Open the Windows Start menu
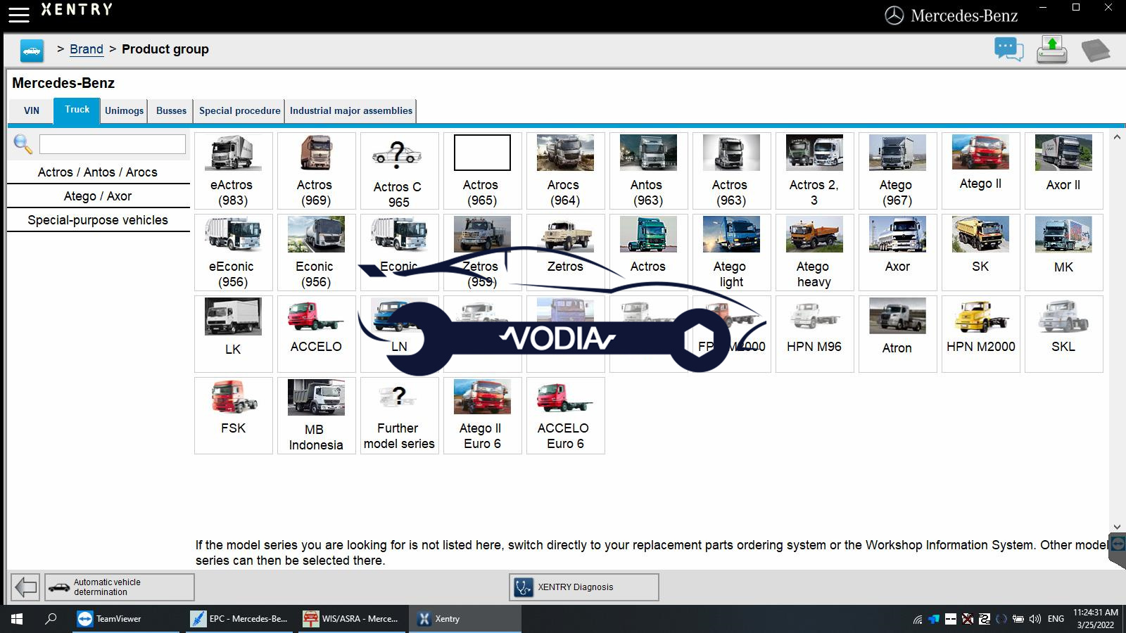Viewport: 1126px width, 633px height. [x=17, y=619]
